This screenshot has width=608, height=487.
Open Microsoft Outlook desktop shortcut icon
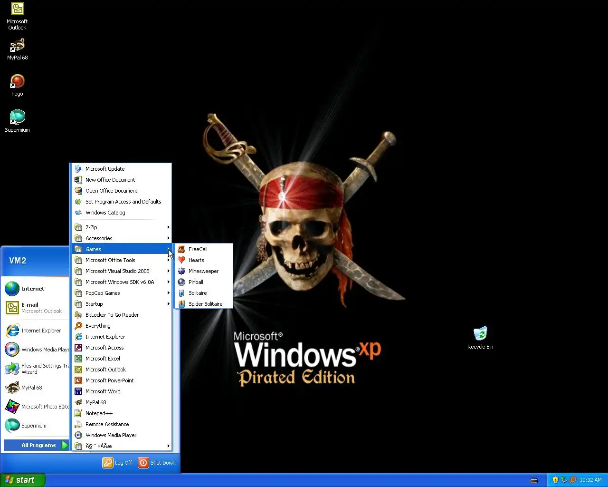click(x=17, y=16)
